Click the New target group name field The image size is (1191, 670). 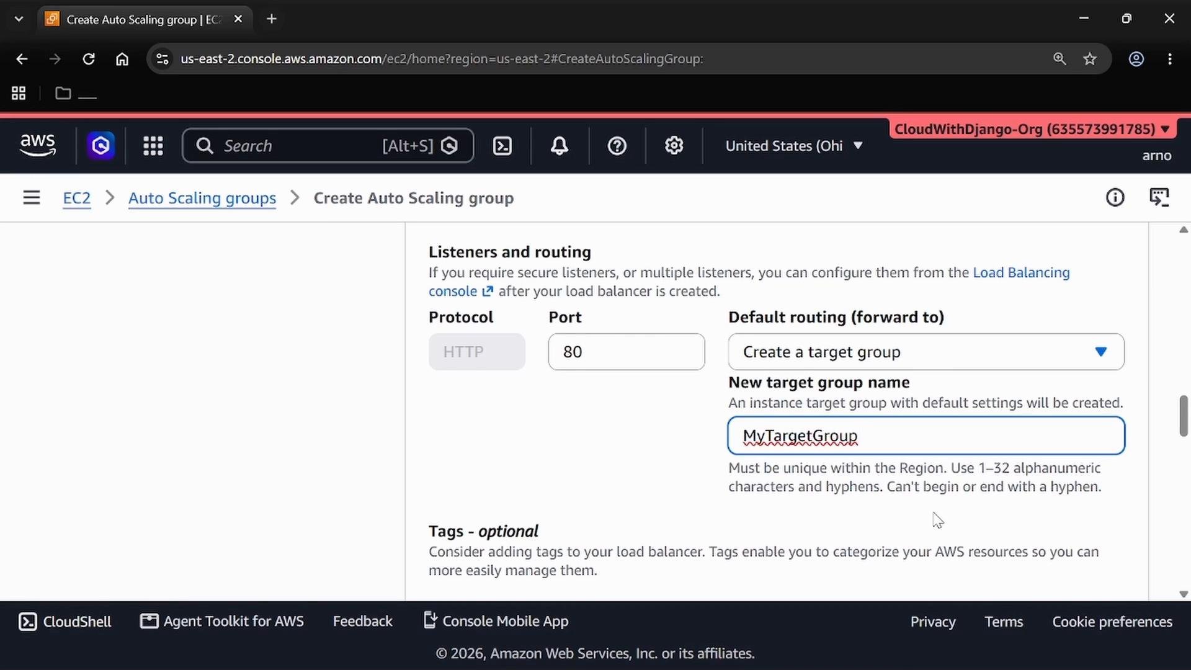point(926,435)
